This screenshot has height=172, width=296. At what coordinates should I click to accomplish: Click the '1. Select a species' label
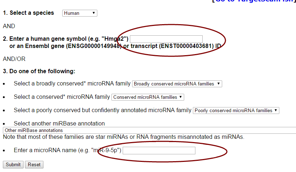click(x=28, y=13)
